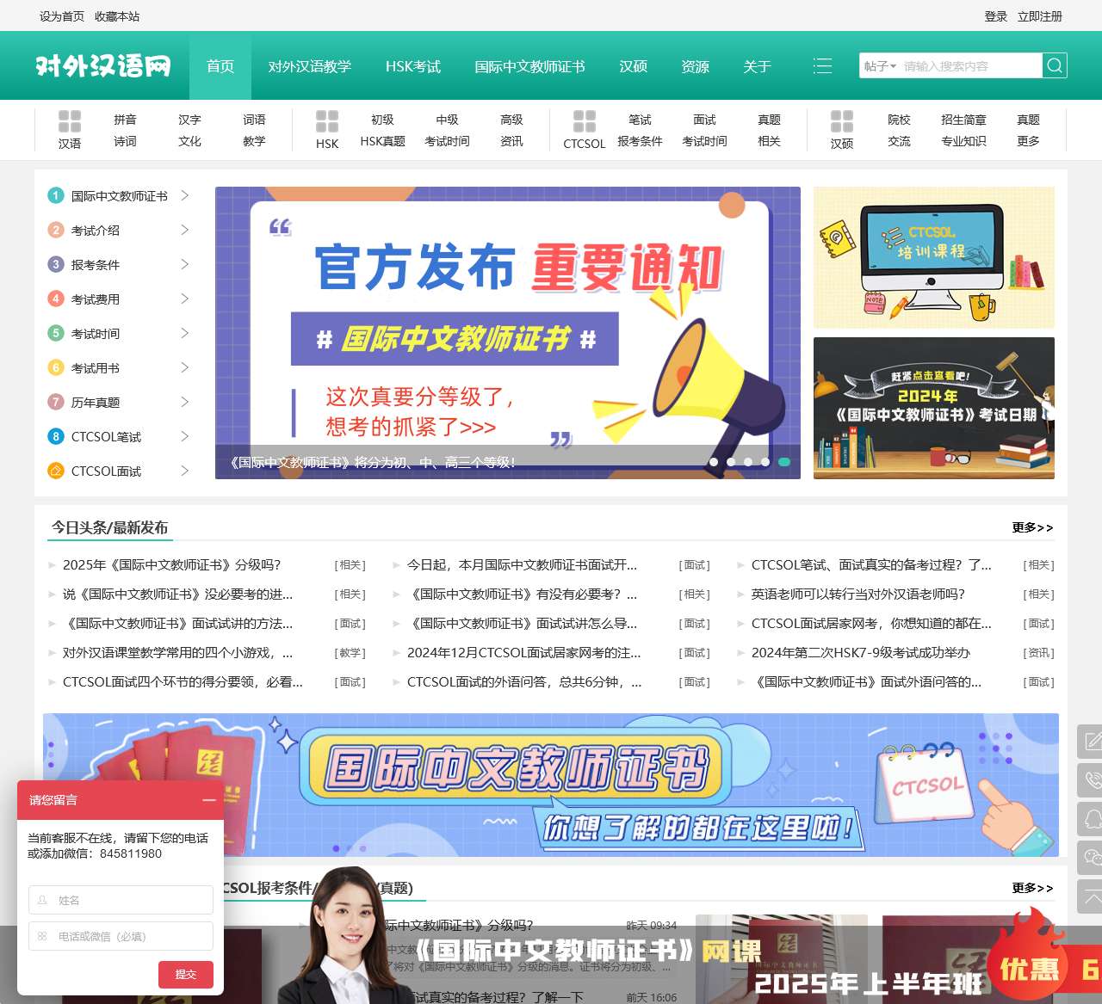Click the number 2 badge beside 考试介绍
This screenshot has height=1004, width=1102.
coord(56,230)
